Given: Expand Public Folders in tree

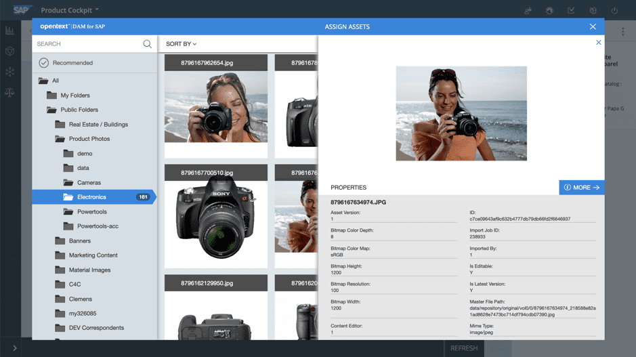Looking at the screenshot, I should click(72, 110).
